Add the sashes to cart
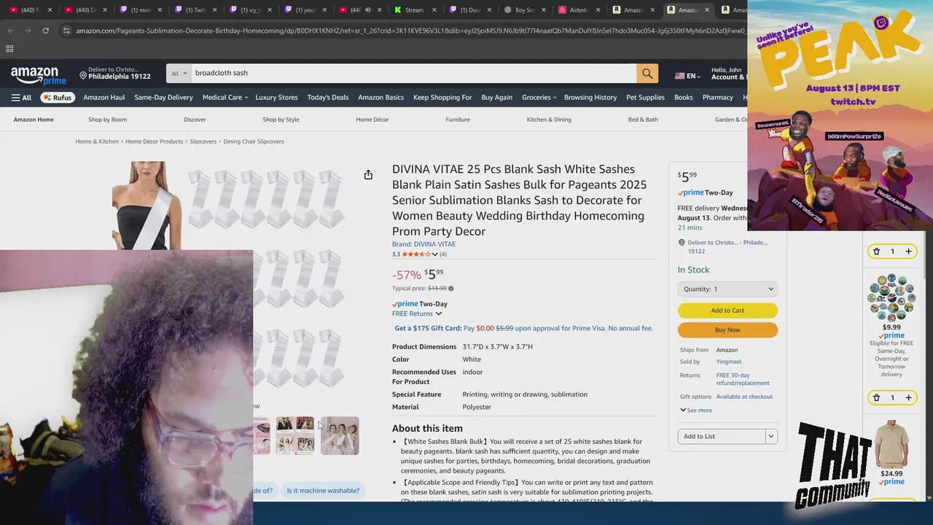Screen dimensions: 933x525 coord(727,310)
